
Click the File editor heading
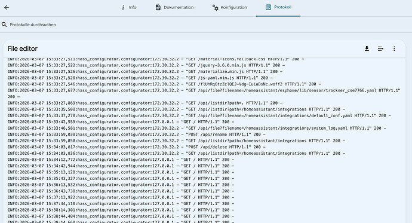[x=23, y=48]
